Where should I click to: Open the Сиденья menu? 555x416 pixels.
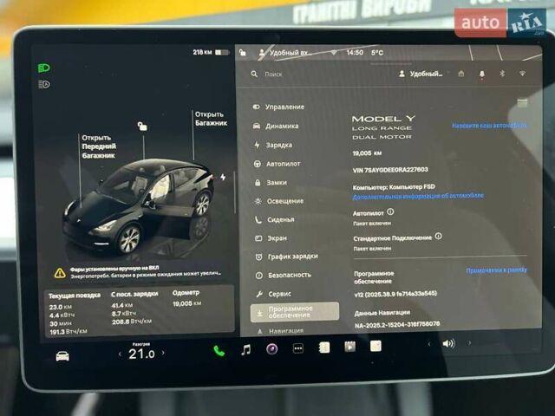point(275,219)
